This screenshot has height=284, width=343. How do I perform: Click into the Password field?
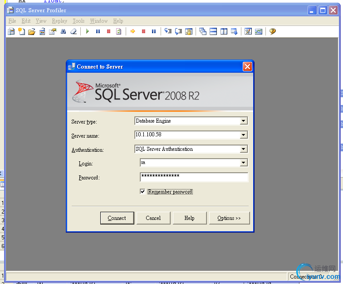pyautogui.click(x=194, y=177)
